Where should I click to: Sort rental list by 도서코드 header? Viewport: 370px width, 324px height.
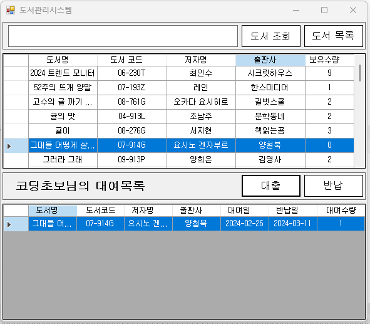click(x=101, y=211)
